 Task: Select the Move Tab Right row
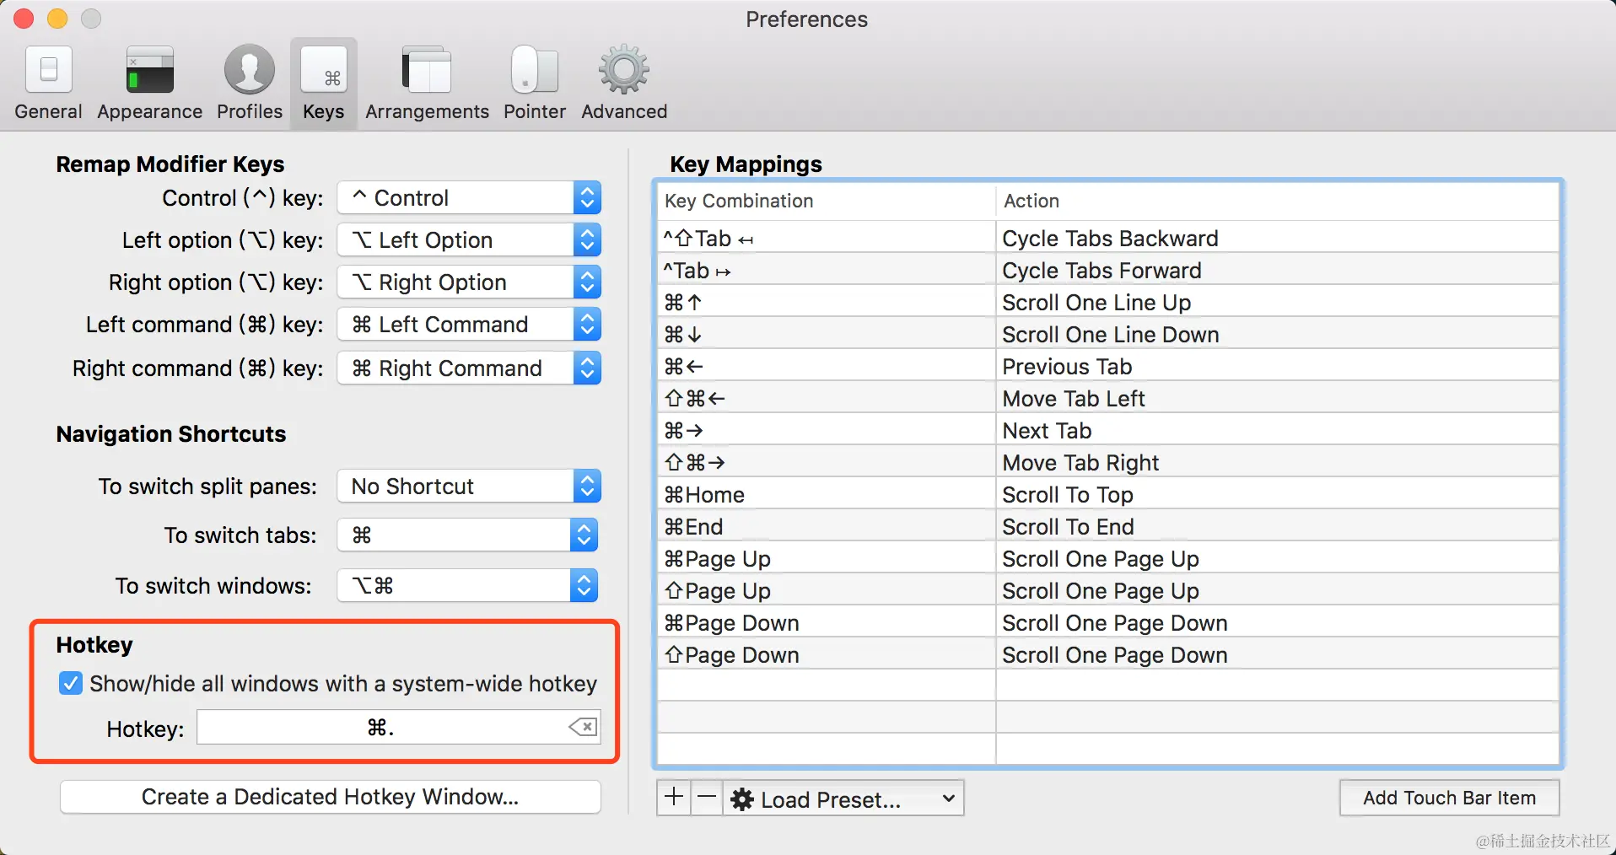(x=1108, y=463)
